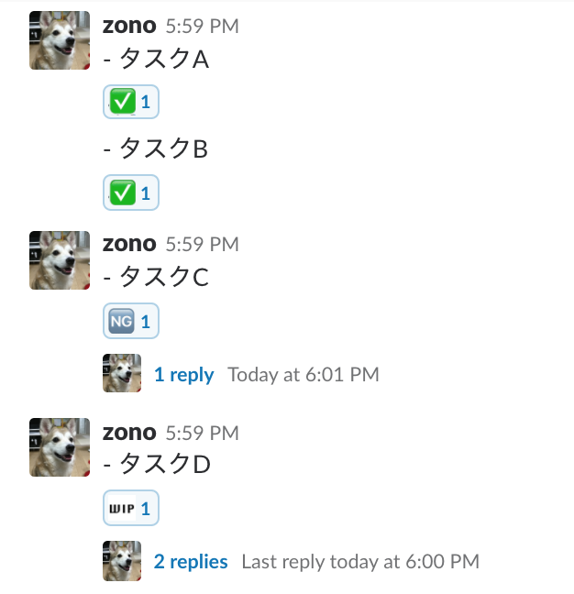Click "Today at 6:01 PM" thread timestamp

click(303, 374)
